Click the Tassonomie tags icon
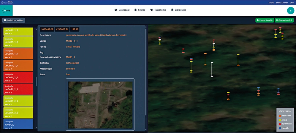The height and width of the screenshot is (133, 296). (152, 10)
